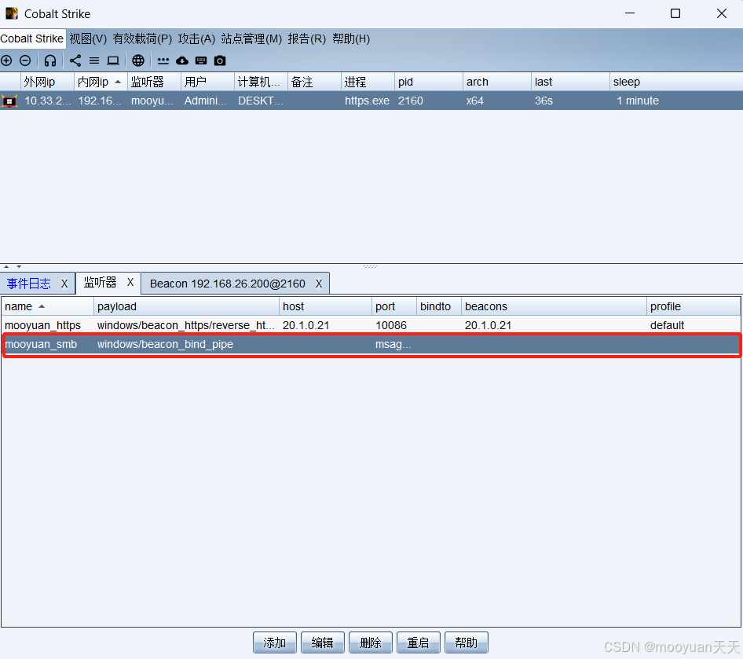743x659 pixels.
Task: Sort listeners by host column
Action: [325, 306]
